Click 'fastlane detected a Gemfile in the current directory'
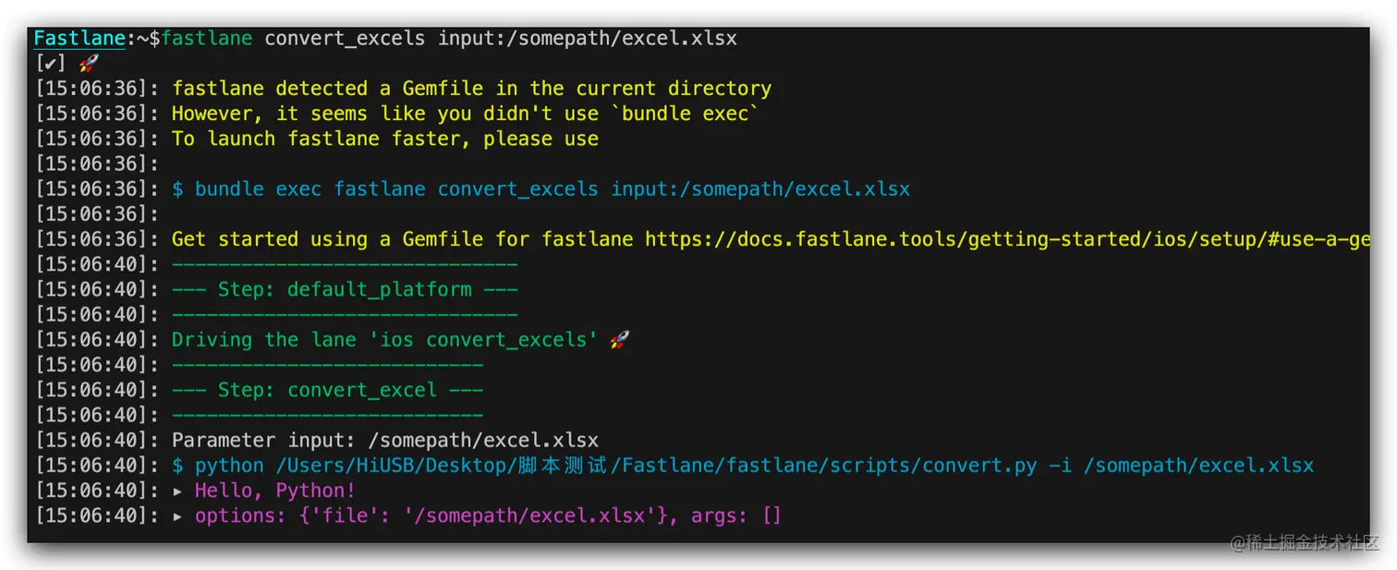Viewport: 1397px width, 570px height. point(471,89)
